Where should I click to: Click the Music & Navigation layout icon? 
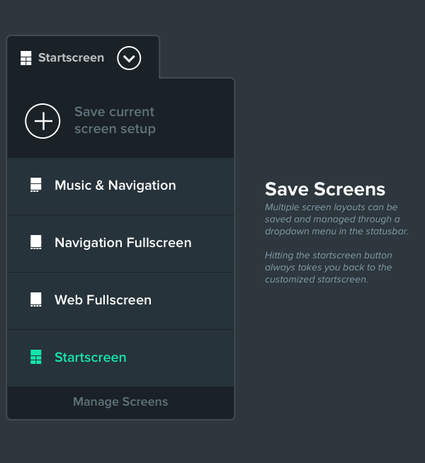point(36,185)
